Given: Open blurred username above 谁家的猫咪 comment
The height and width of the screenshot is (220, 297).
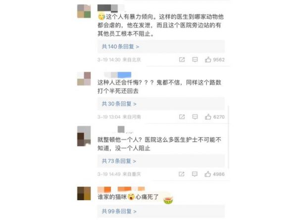Looking at the screenshot, I should [121, 189].
